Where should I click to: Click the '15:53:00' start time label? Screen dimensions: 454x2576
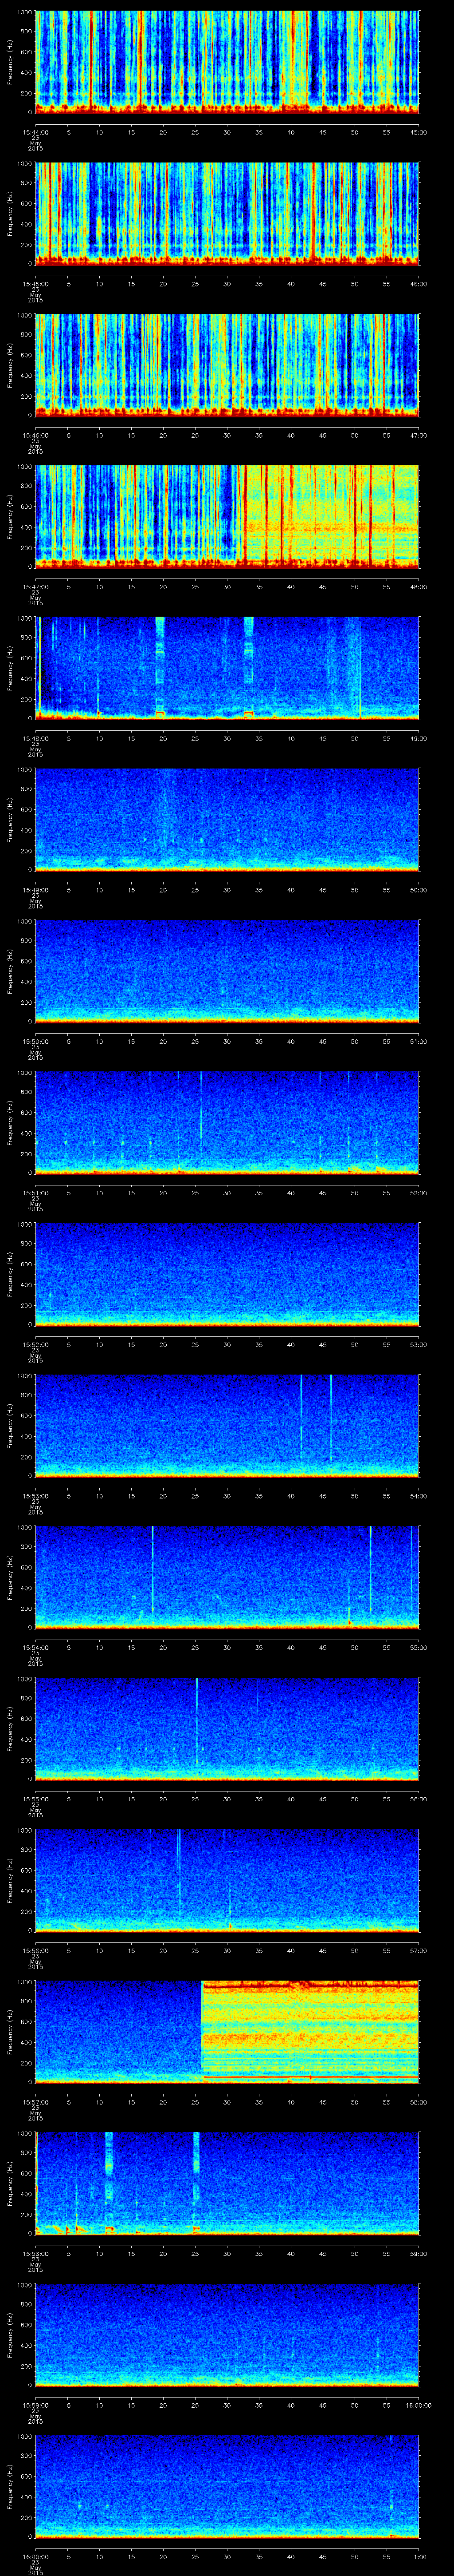click(36, 1495)
